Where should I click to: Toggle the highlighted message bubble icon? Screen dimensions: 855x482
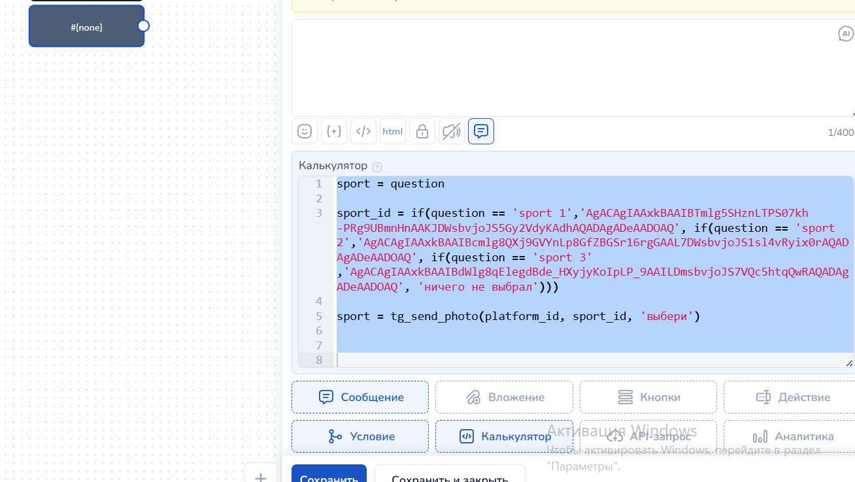tap(481, 131)
